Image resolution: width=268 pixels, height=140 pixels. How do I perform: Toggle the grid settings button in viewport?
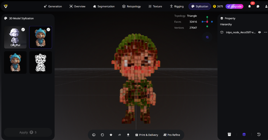[x=207, y=37]
